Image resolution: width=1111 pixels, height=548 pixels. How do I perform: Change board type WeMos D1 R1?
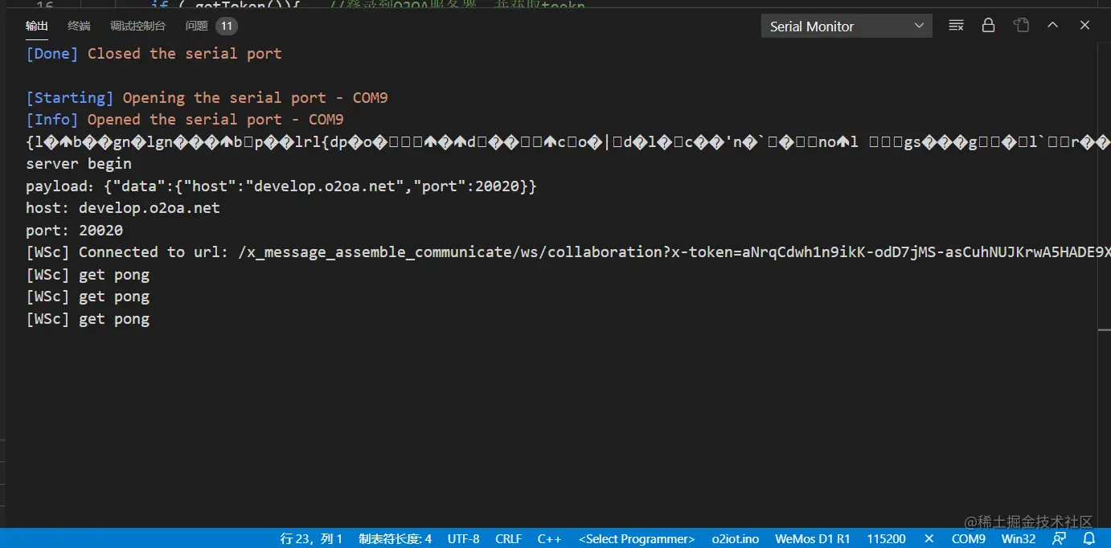(813, 539)
